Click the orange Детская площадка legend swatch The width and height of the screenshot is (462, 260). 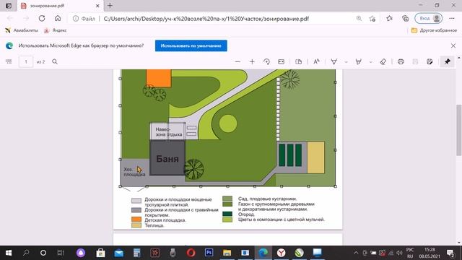tap(136, 220)
